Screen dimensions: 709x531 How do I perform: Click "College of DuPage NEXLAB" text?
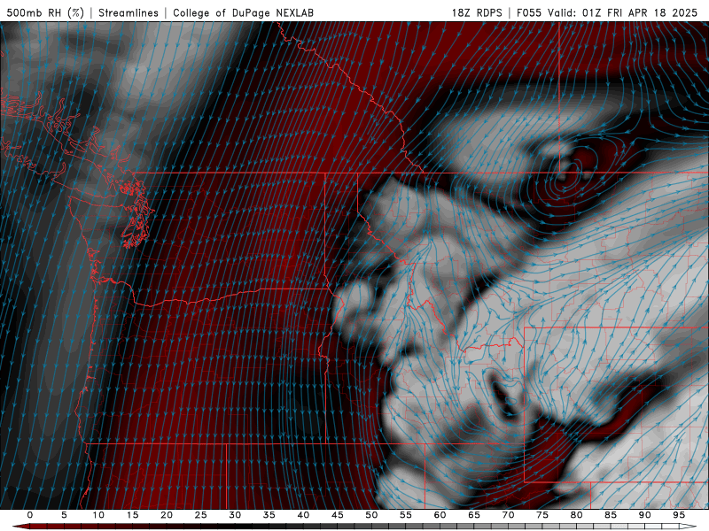click(243, 12)
